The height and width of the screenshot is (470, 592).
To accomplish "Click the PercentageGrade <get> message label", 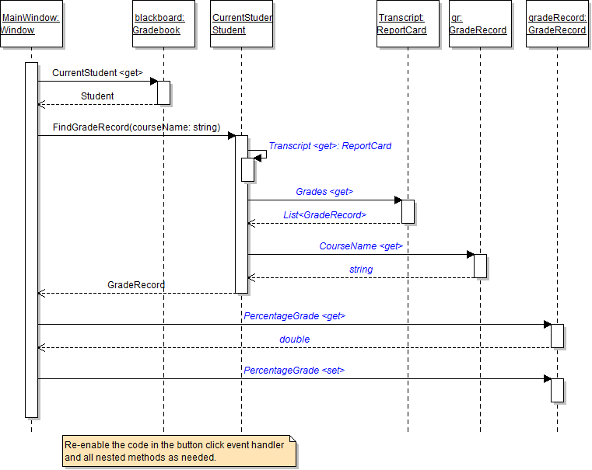I will (x=294, y=316).
